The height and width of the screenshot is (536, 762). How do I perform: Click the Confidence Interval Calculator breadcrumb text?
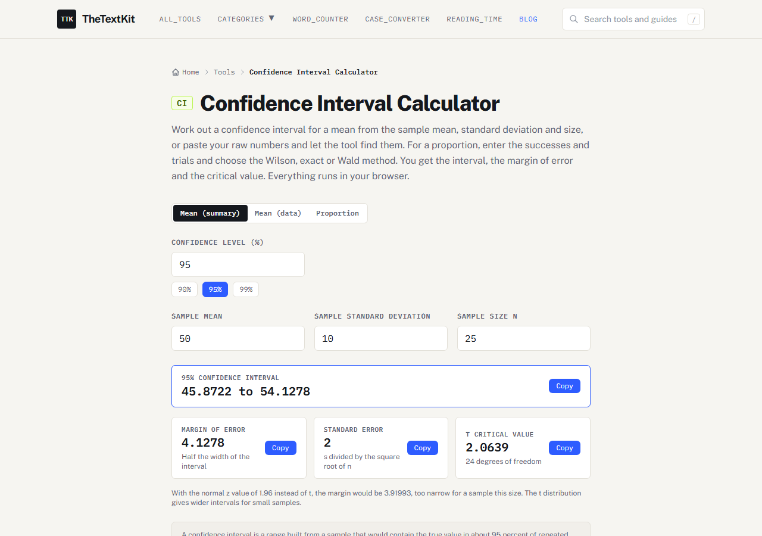coord(314,72)
